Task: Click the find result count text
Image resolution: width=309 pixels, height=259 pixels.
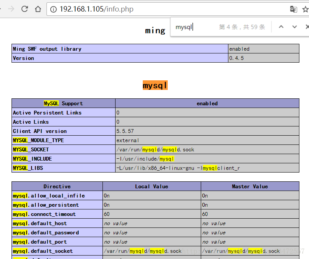Action: (242, 27)
